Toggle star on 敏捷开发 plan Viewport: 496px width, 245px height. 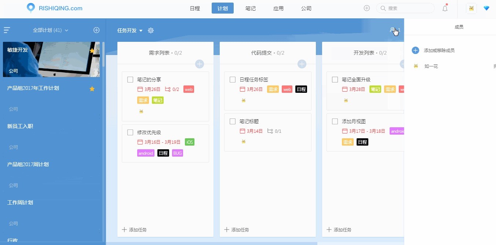(92, 51)
